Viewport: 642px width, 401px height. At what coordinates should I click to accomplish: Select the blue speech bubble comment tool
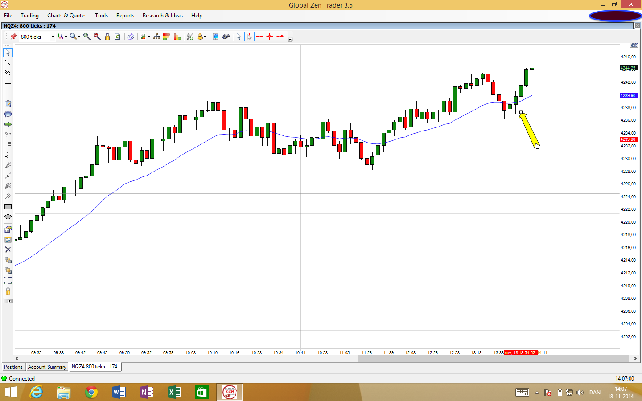click(x=8, y=114)
